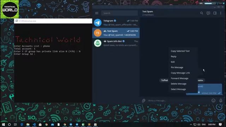Open Test Spam group info from header
The image size is (226, 127).
(x=148, y=13)
